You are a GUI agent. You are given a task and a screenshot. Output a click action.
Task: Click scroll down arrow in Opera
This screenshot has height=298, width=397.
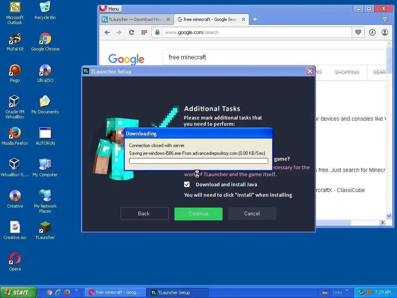pyautogui.click(x=389, y=216)
